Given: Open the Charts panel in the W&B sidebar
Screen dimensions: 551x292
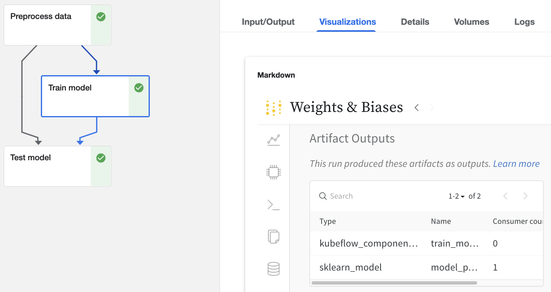Looking at the screenshot, I should tap(273, 140).
